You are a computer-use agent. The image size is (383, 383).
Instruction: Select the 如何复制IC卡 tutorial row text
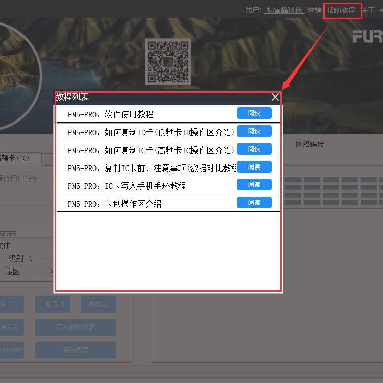151,150
